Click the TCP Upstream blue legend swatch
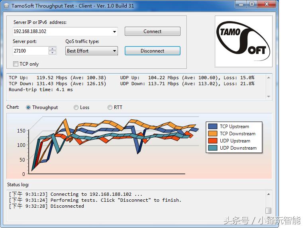This screenshot has height=228, width=306. tap(213, 126)
